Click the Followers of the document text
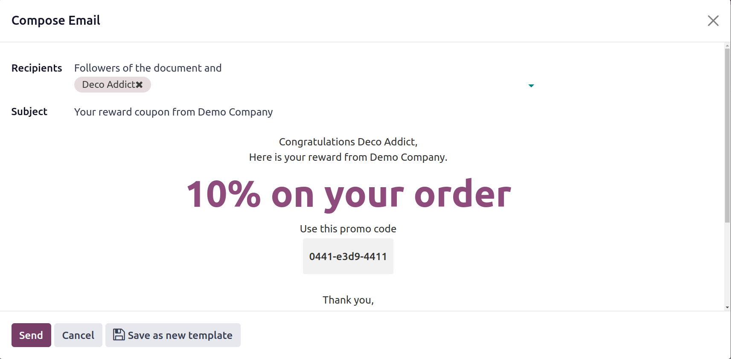 click(x=148, y=68)
